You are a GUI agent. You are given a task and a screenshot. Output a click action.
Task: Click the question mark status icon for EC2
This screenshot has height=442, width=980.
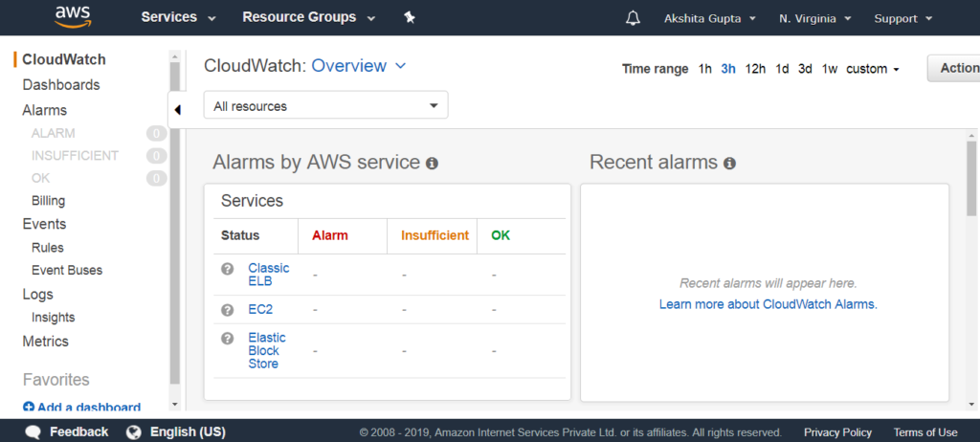[x=228, y=309]
